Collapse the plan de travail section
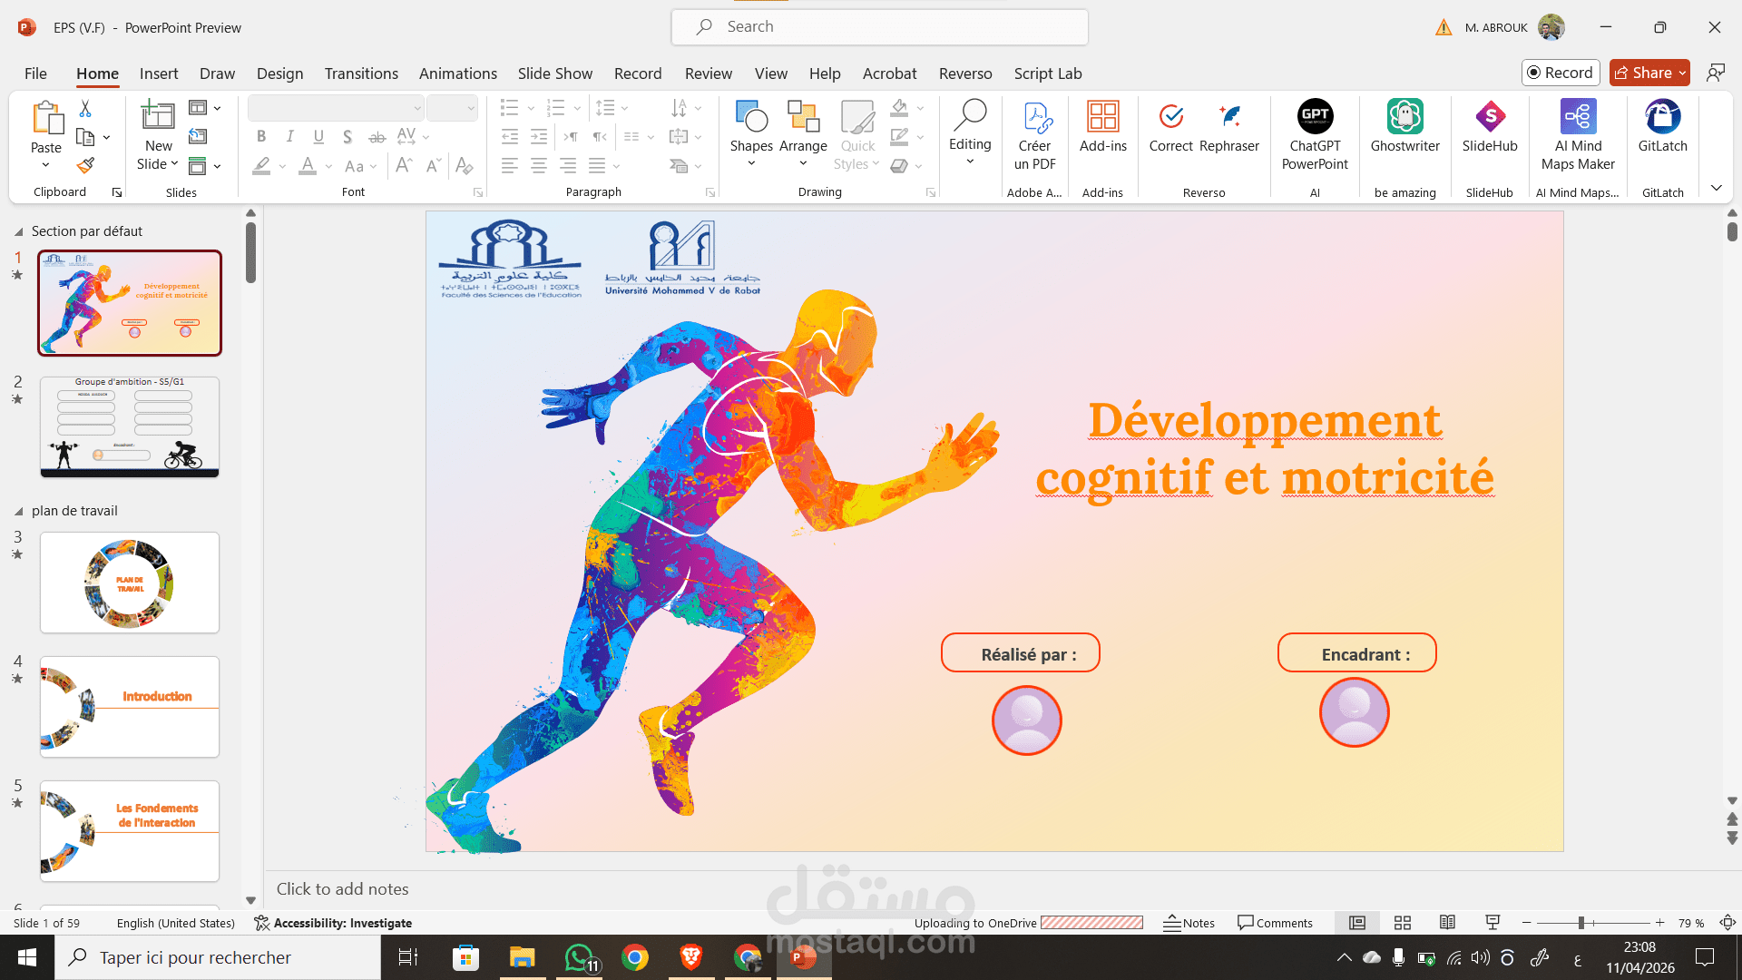Image resolution: width=1742 pixels, height=980 pixels. [x=18, y=511]
